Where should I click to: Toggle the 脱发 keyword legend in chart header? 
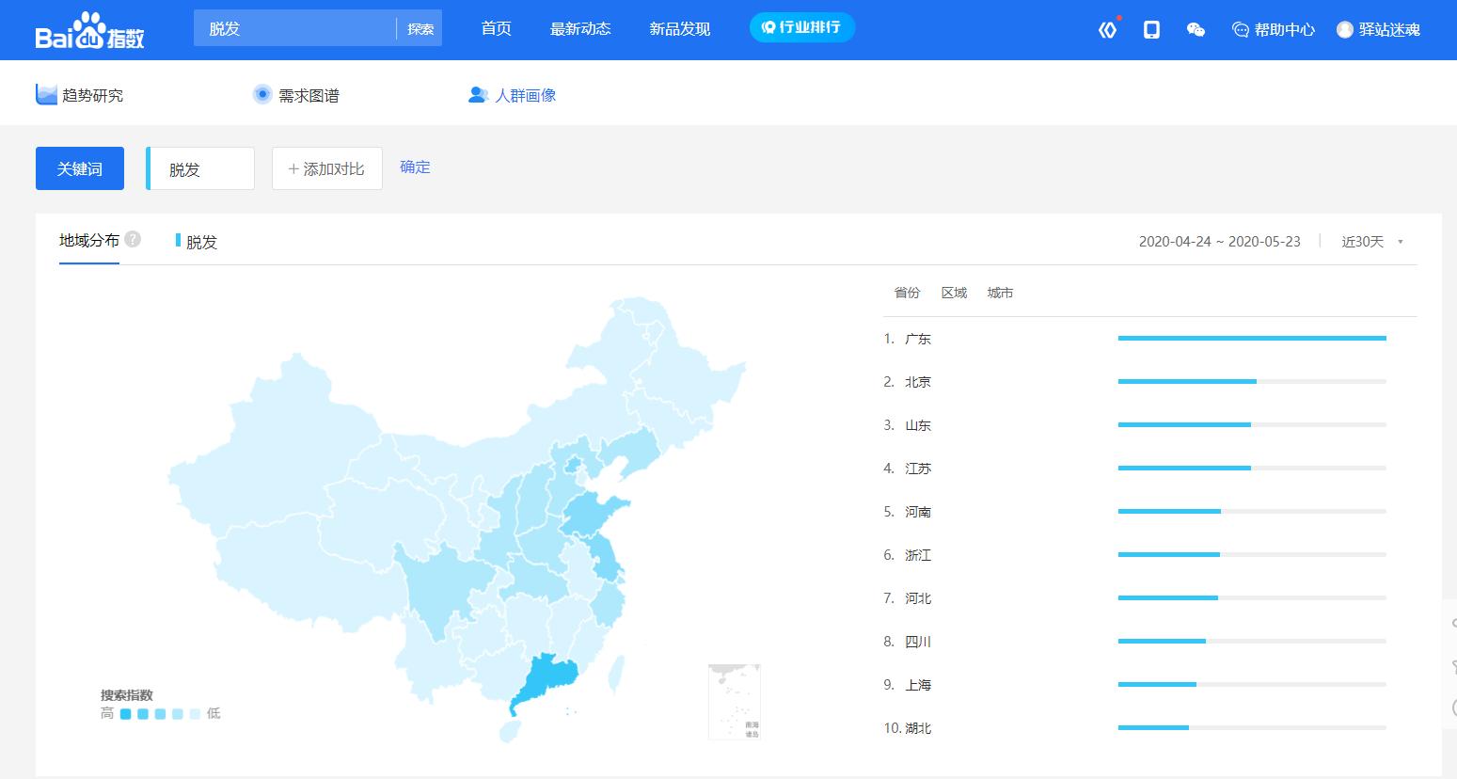point(197,241)
